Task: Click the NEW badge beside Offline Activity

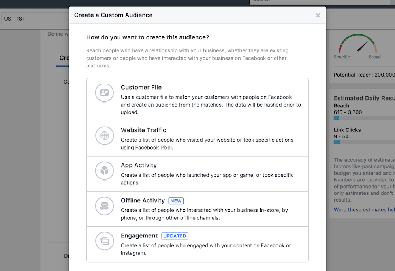Action: (x=176, y=201)
